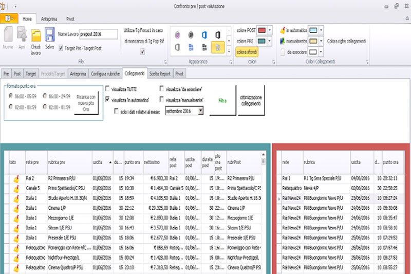Select the highlighted yellow theme icon in Appearance

coord(217,47)
